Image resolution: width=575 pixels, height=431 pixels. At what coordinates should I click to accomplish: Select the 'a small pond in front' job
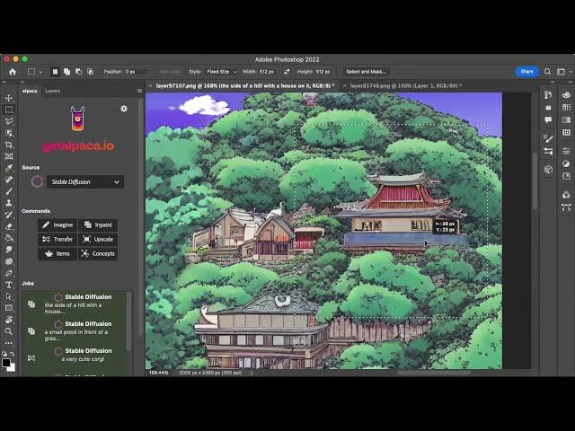[x=75, y=331]
